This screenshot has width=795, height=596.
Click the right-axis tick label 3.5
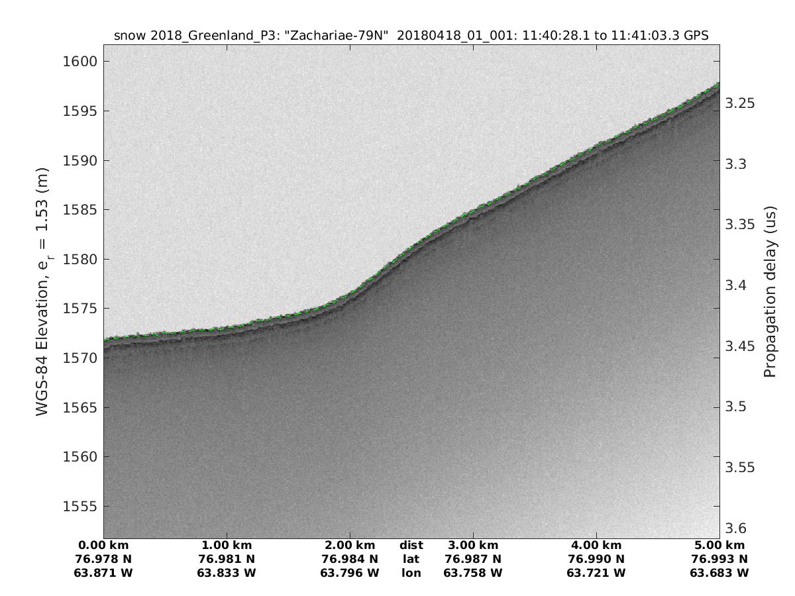click(x=736, y=407)
